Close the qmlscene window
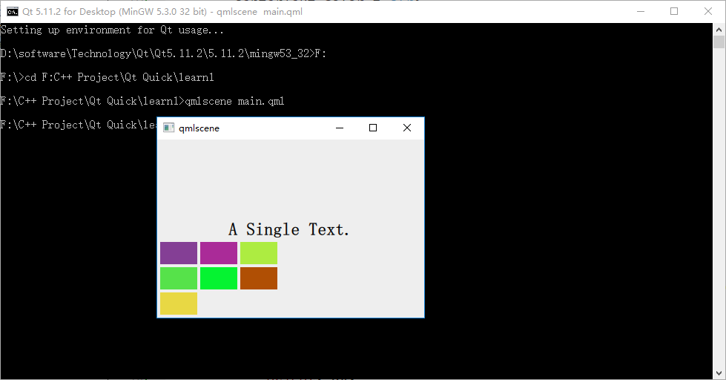726x380 pixels. click(406, 128)
